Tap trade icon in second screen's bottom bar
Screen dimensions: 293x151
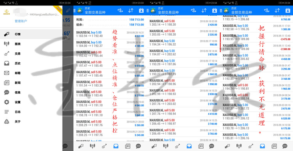[104, 146]
